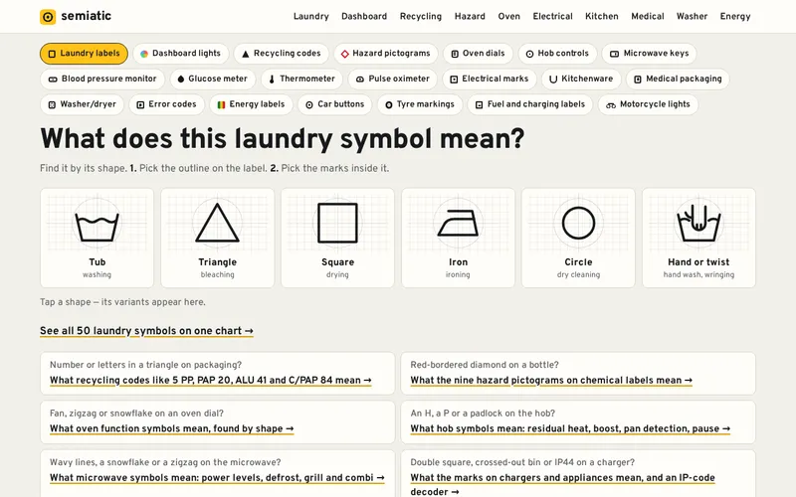Open the Blood pressure monitor chip
Screen dimensions: 796x497
coord(102,79)
